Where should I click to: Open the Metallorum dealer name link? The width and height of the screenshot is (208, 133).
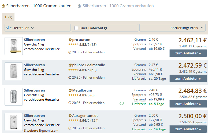(82, 90)
